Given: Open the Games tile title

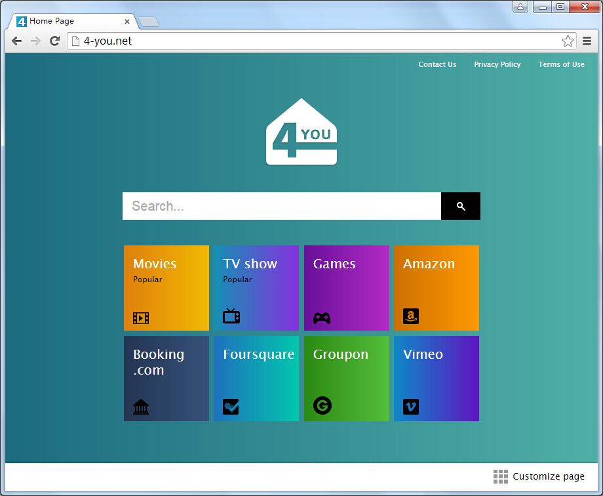Looking at the screenshot, I should tap(334, 264).
